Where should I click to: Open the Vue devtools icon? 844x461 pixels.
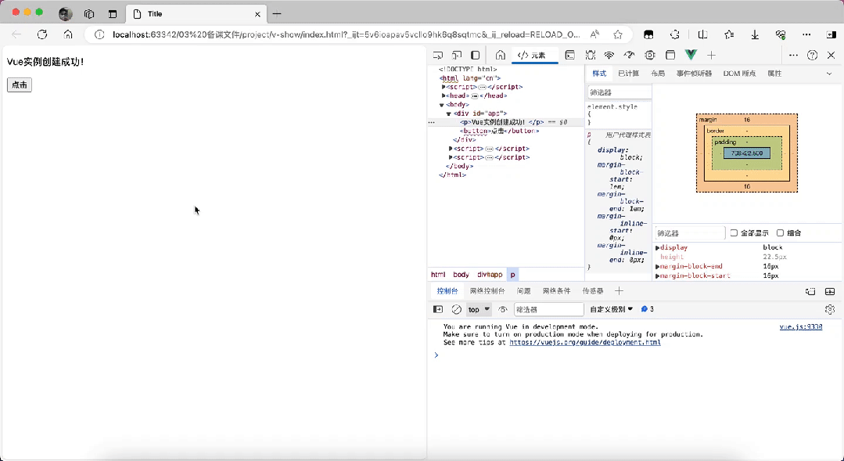tap(691, 55)
